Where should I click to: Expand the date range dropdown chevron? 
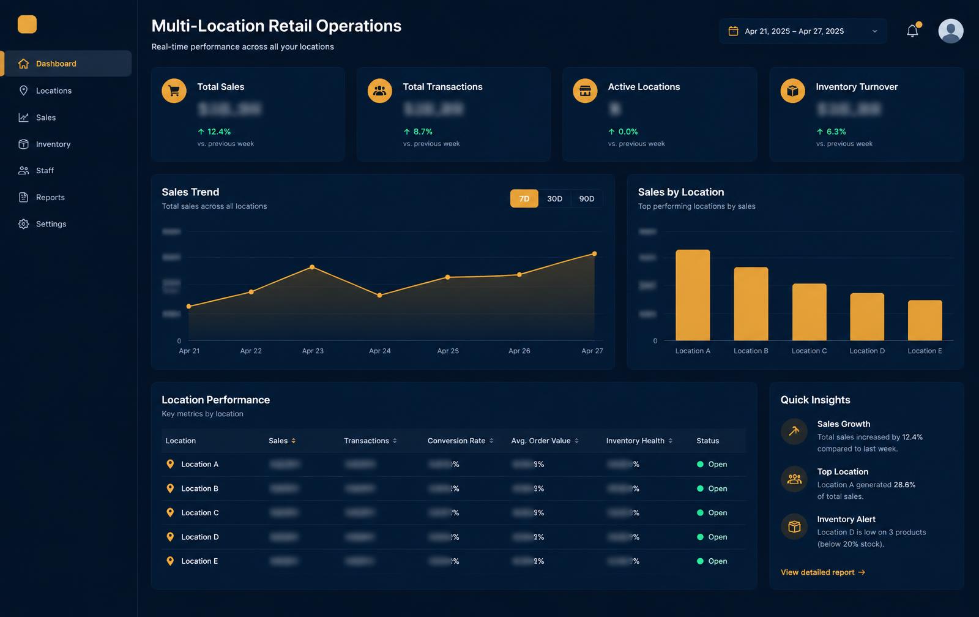tap(874, 31)
